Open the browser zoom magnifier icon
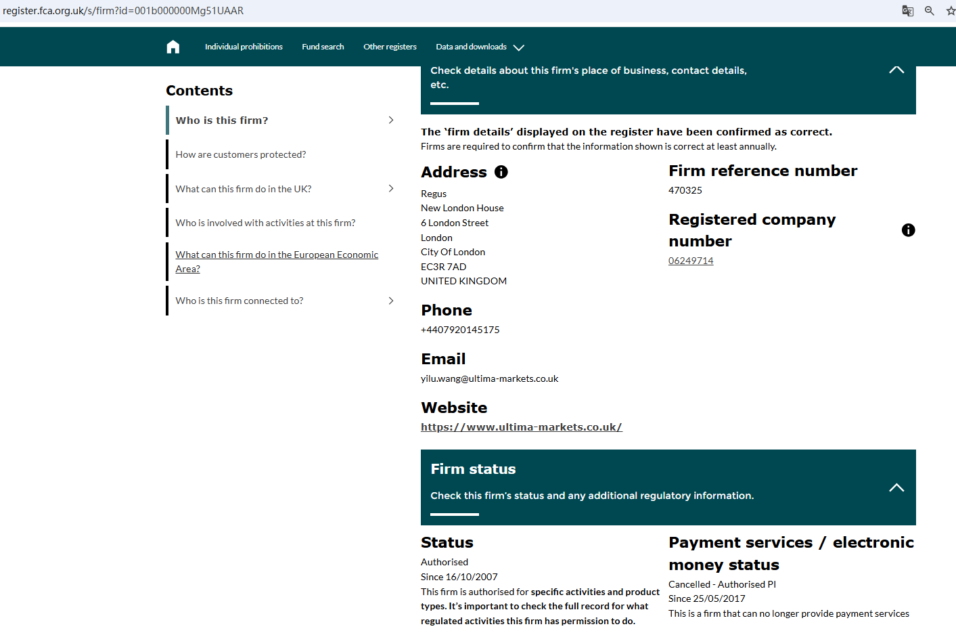This screenshot has height=633, width=956. (930, 11)
